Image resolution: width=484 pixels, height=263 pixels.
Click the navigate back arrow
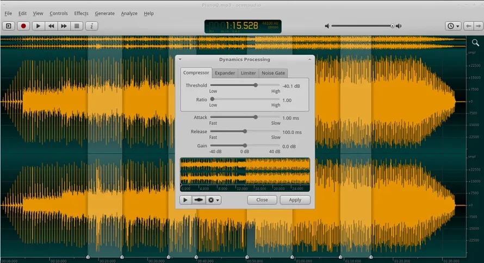(468, 26)
